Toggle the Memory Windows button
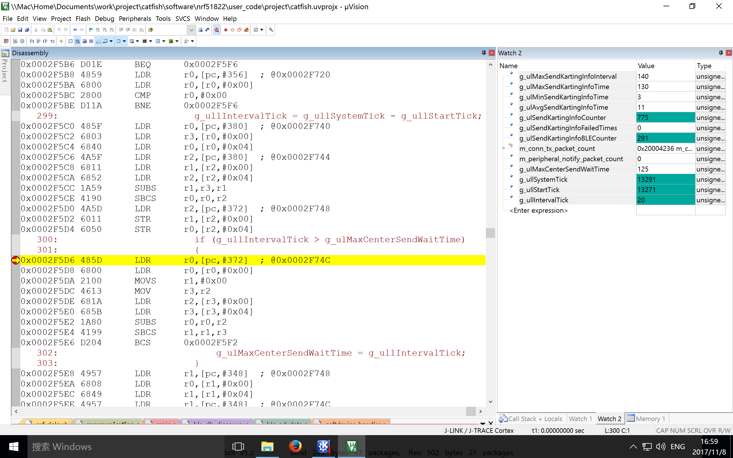Screen dimensions: 733x458 tap(119, 41)
